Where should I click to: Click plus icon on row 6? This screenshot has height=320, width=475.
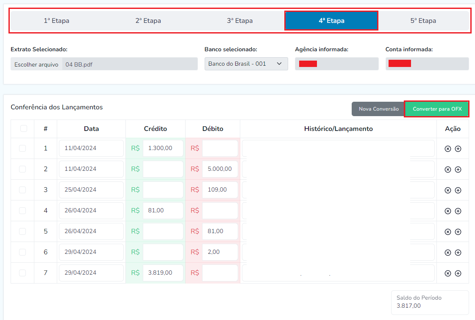[458, 253]
